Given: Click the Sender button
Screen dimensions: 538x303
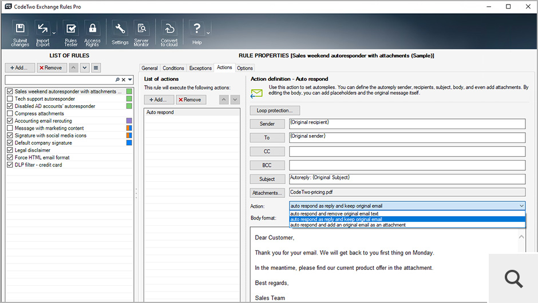Looking at the screenshot, I should 267,123.
